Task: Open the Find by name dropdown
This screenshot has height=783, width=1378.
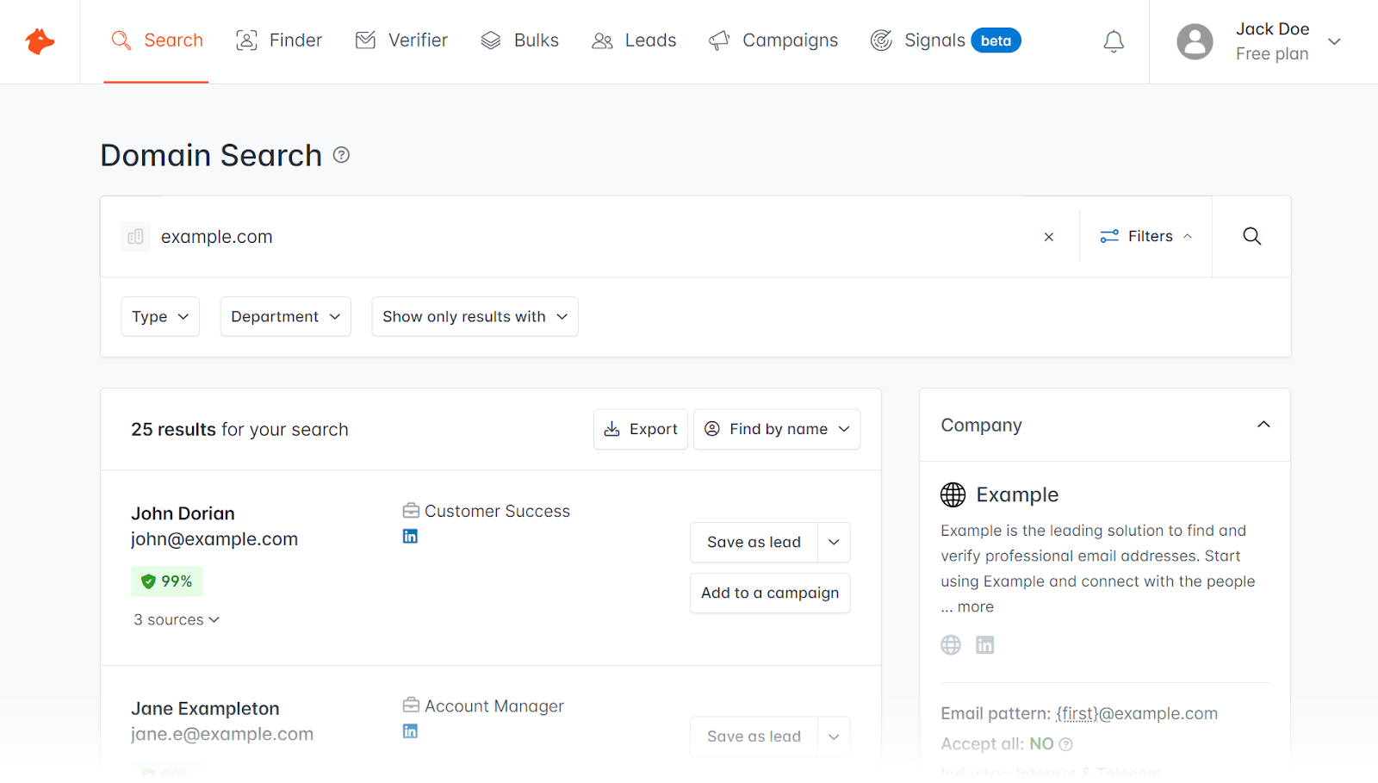Action: click(x=776, y=429)
